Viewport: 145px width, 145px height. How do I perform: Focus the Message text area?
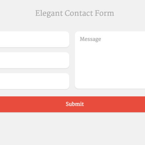coord(110,60)
